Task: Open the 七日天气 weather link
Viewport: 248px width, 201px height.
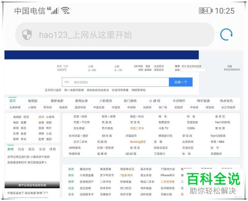Action: pyautogui.click(x=62, y=70)
